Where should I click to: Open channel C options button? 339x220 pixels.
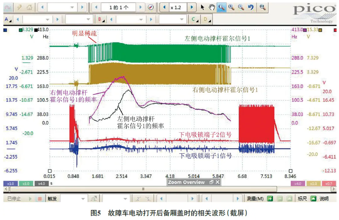click(x=195, y=20)
